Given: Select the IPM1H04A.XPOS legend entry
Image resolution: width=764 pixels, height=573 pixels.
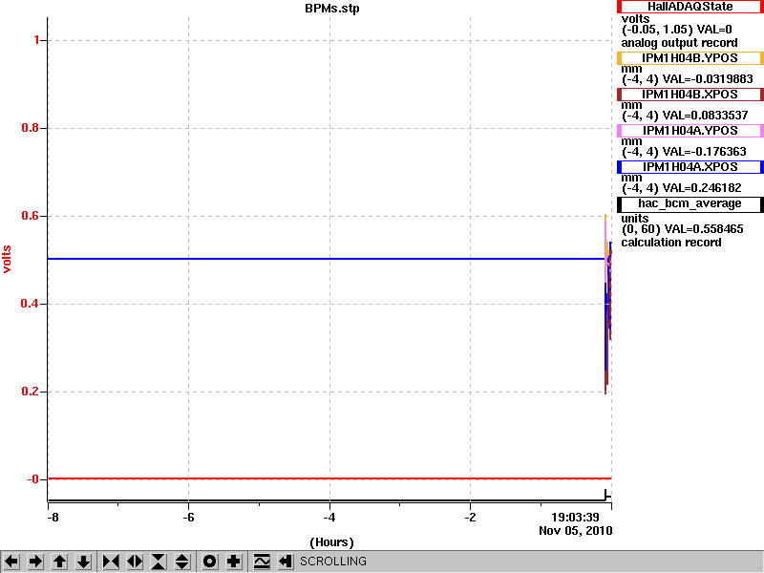Looking at the screenshot, I should [x=690, y=166].
